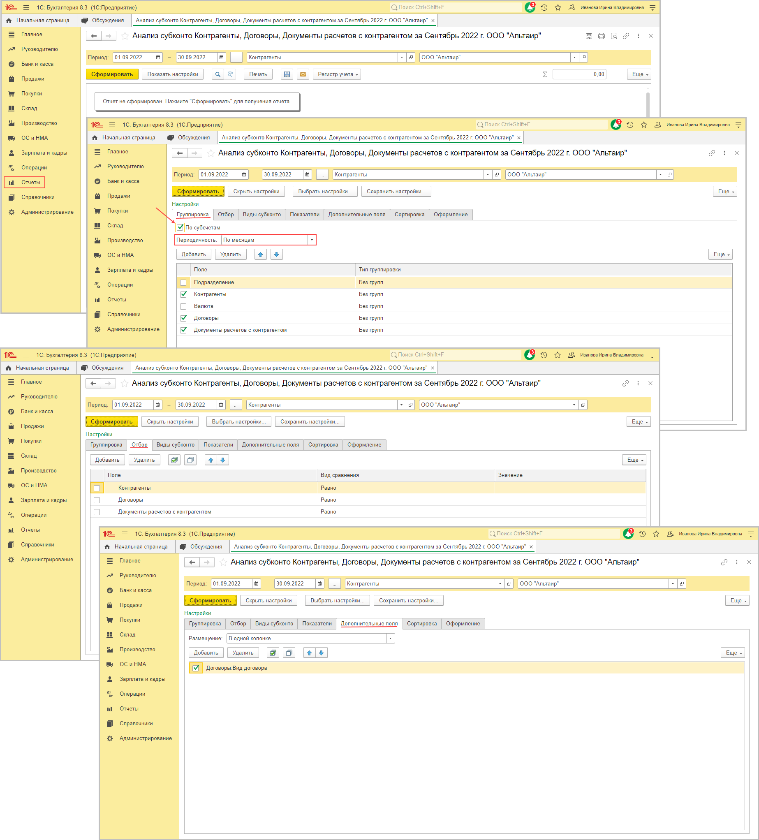The image size is (759, 840).
Task: Click the envelope send-by-email icon near Регистр учета
Action: 303,74
